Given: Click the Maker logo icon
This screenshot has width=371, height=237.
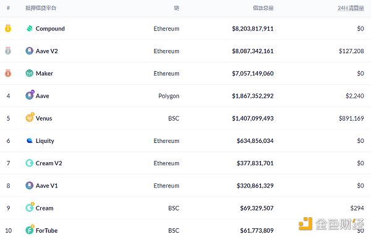Looking at the screenshot, I should 29,74.
